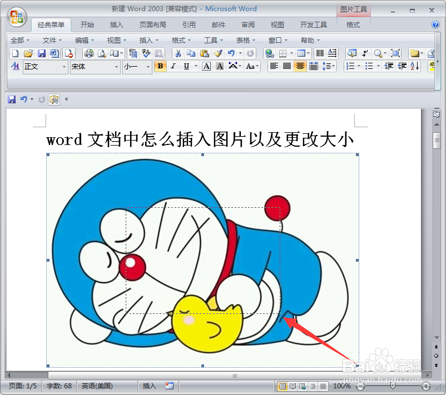Insert hyperlink with globe icon
446x395 pixels.
pos(269,53)
